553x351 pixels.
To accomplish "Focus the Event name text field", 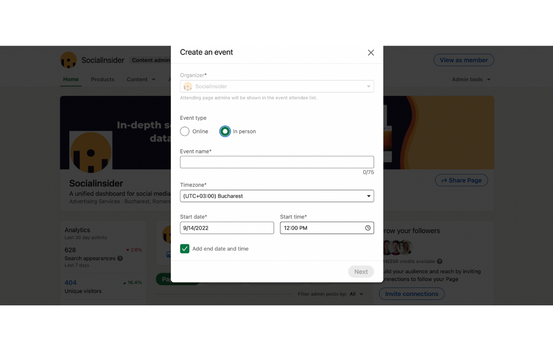I will click(277, 162).
